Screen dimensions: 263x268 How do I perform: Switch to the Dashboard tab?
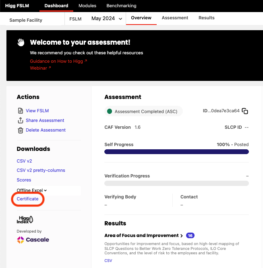pyautogui.click(x=56, y=6)
